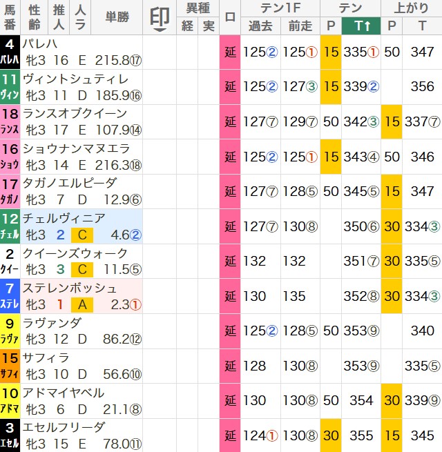Open horse name ヴィントシュティレ
The width and height of the screenshot is (442, 452).
pyautogui.click(x=75, y=79)
